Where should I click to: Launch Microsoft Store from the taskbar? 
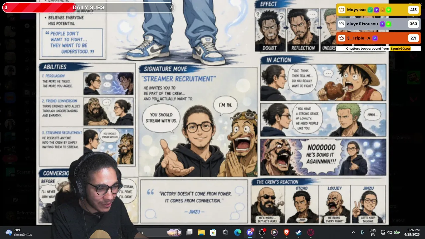coord(213,232)
